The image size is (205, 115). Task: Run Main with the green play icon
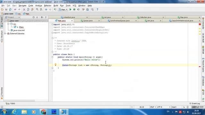(x=70, y=10)
